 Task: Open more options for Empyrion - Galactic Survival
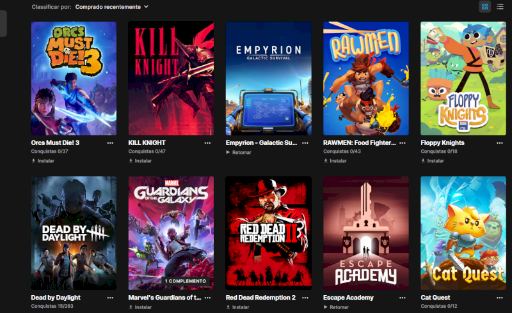coord(305,143)
